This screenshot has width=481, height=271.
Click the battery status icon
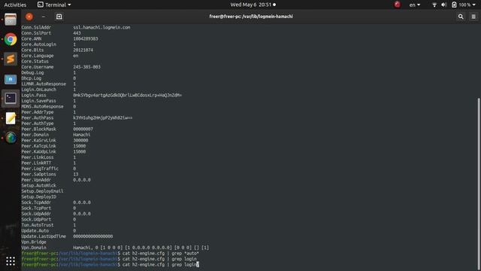454,5
